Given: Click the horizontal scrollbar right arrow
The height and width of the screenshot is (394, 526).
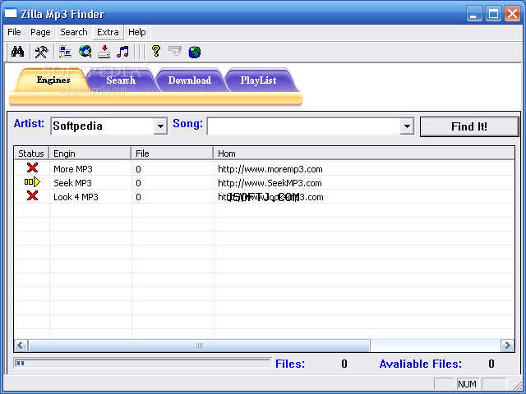Looking at the screenshot, I should pos(507,346).
